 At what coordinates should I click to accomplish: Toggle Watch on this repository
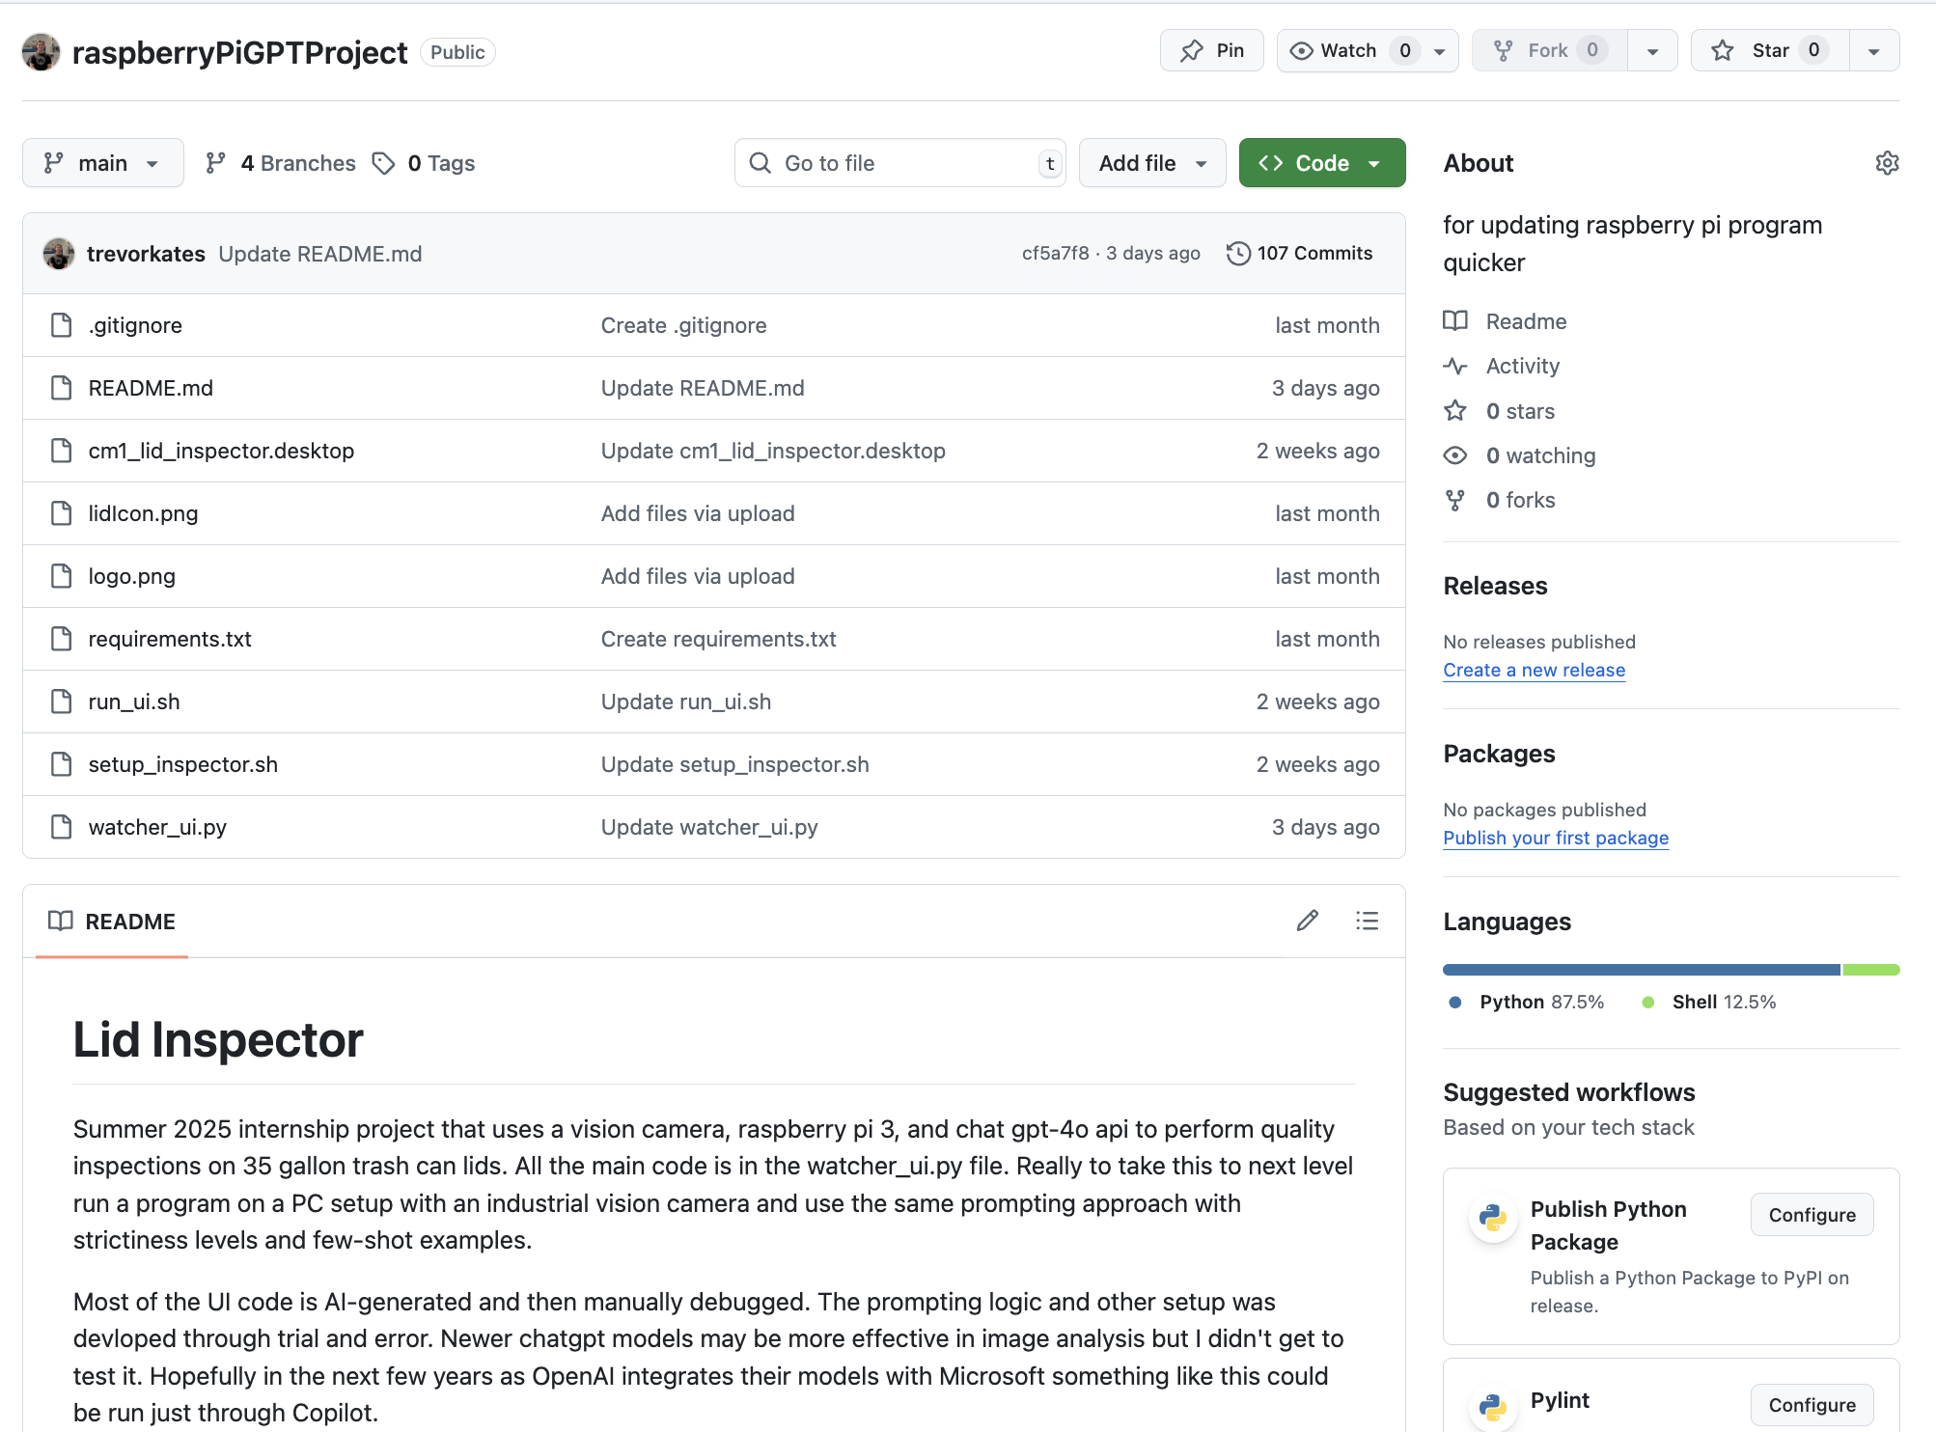tap(1348, 50)
